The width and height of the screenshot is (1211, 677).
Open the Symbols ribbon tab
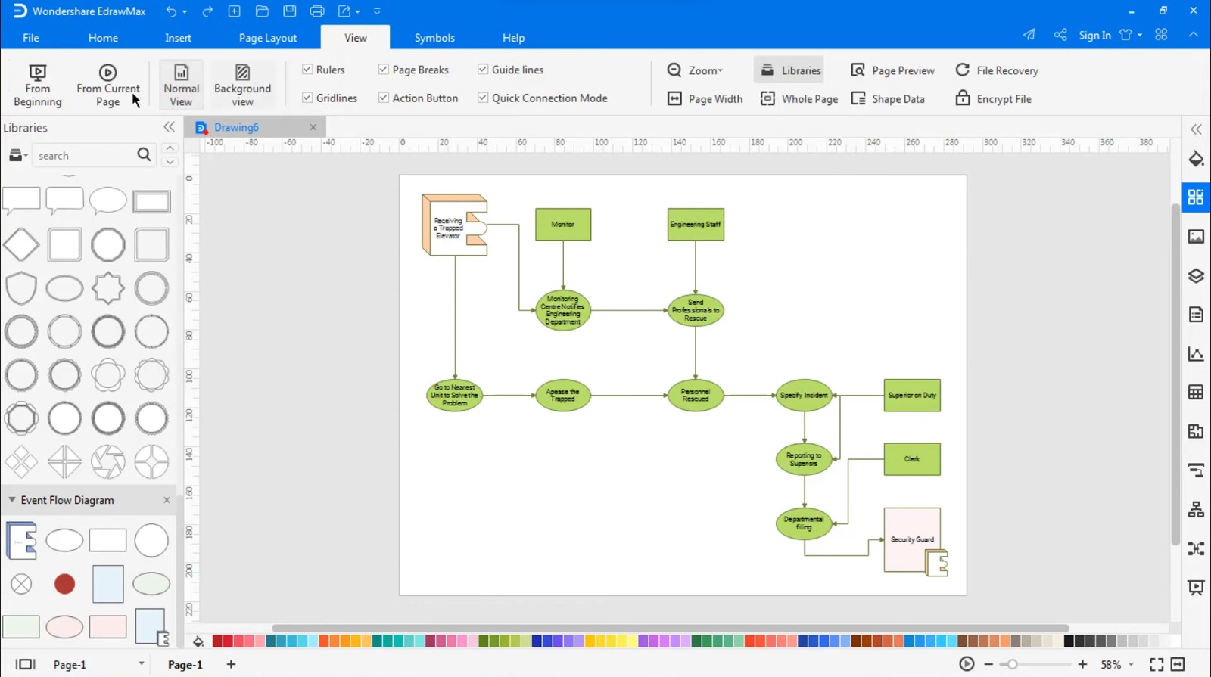tap(434, 38)
